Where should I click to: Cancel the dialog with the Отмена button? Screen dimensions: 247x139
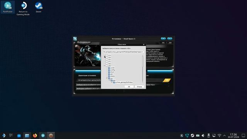(x=139, y=86)
